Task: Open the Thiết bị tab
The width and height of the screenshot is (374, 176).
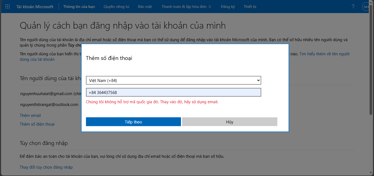Action: pos(250,7)
